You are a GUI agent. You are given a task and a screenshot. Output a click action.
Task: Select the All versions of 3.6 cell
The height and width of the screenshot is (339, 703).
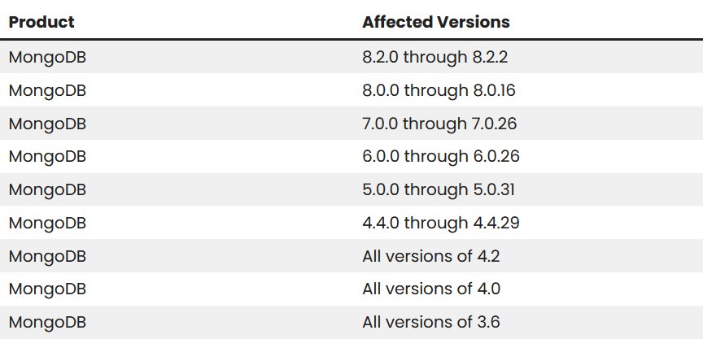(431, 322)
